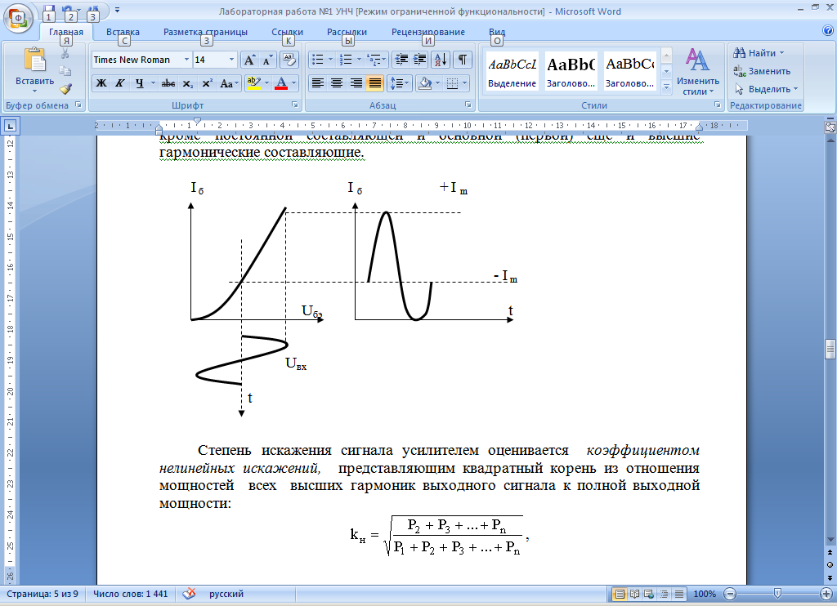Click the tab selector icon left of ruler
837x606 pixels.
click(x=10, y=127)
